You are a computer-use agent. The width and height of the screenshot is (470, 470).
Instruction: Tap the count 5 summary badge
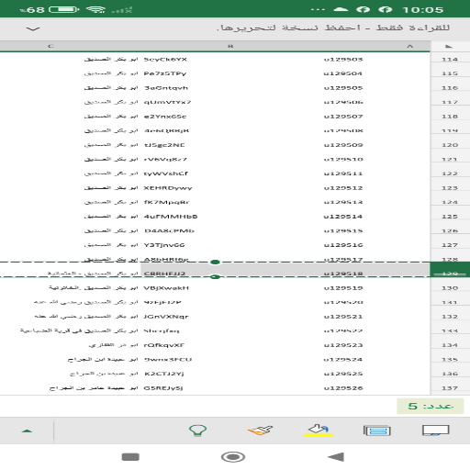point(431,406)
